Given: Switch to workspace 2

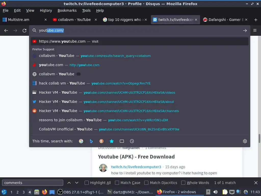Looking at the screenshot, I should pyautogui.click(x=18, y=192).
